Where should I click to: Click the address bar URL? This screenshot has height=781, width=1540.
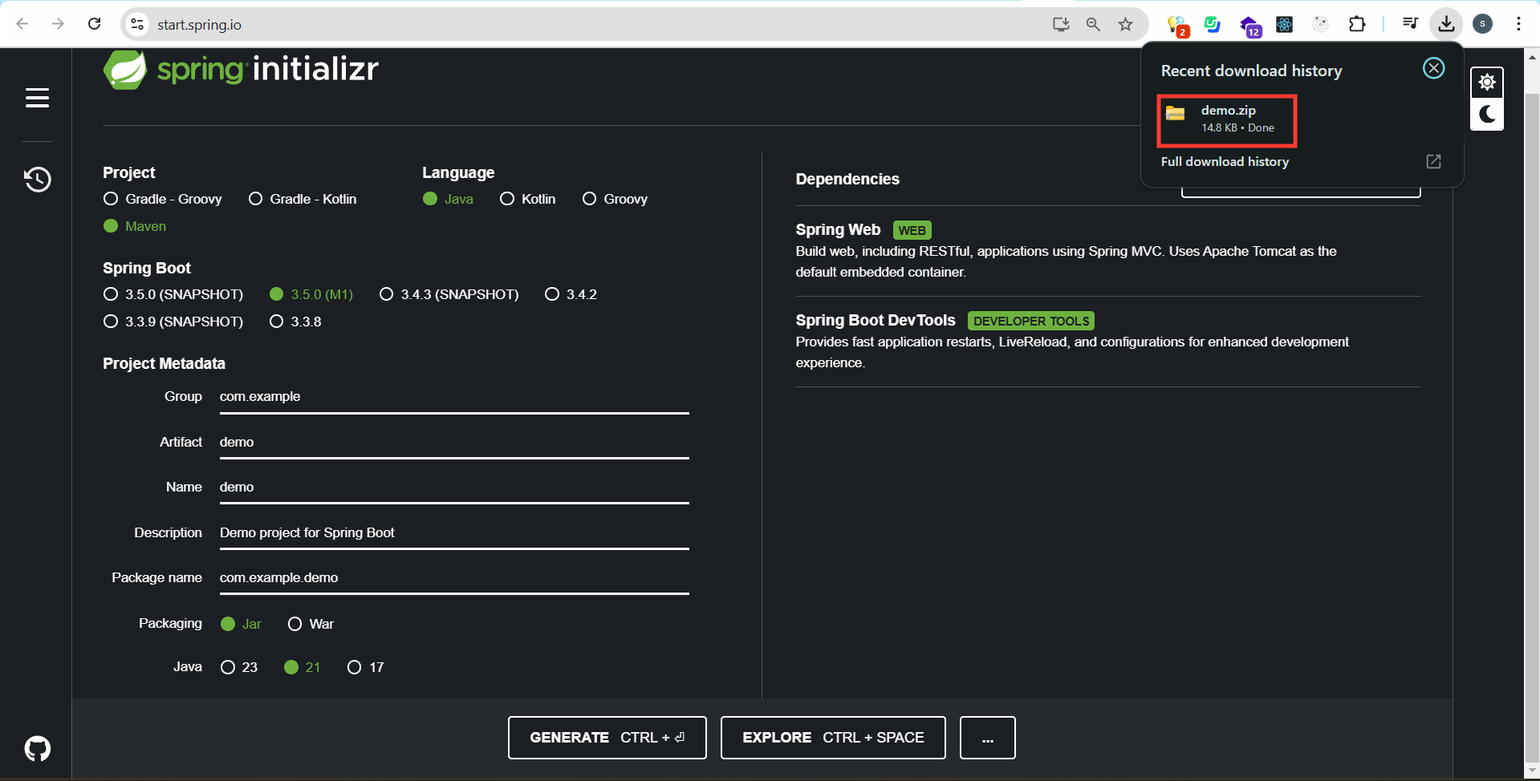199,25
